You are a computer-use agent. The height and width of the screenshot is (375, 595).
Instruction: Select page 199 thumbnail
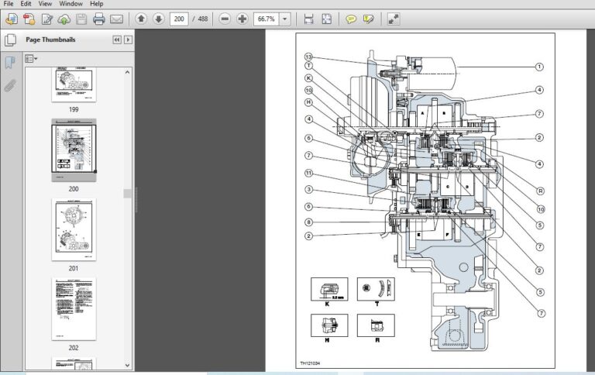pyautogui.click(x=74, y=84)
